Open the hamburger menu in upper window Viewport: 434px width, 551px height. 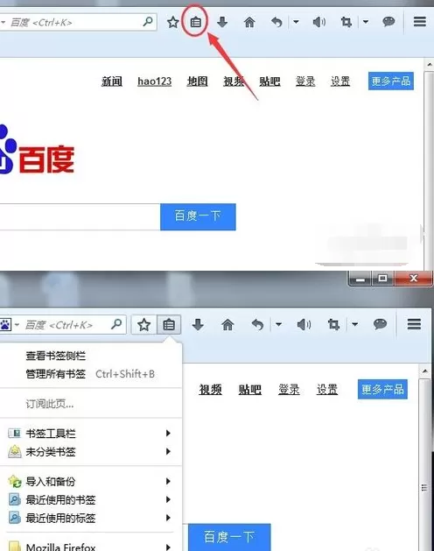click(420, 22)
